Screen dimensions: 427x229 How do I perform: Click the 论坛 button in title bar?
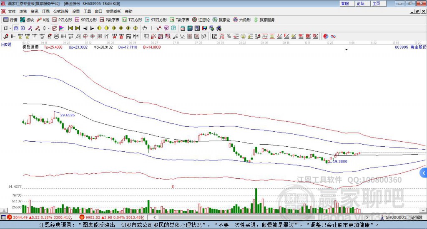(363, 3)
